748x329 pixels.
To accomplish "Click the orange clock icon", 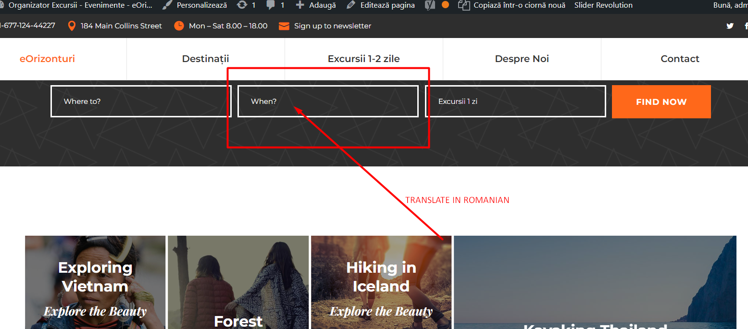I will (179, 26).
